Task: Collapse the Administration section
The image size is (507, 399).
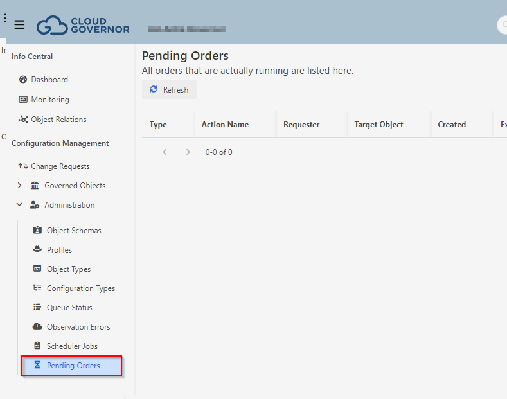Action: (x=19, y=205)
